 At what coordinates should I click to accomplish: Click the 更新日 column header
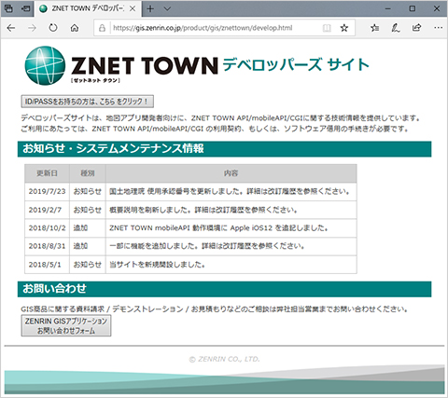tap(47, 173)
